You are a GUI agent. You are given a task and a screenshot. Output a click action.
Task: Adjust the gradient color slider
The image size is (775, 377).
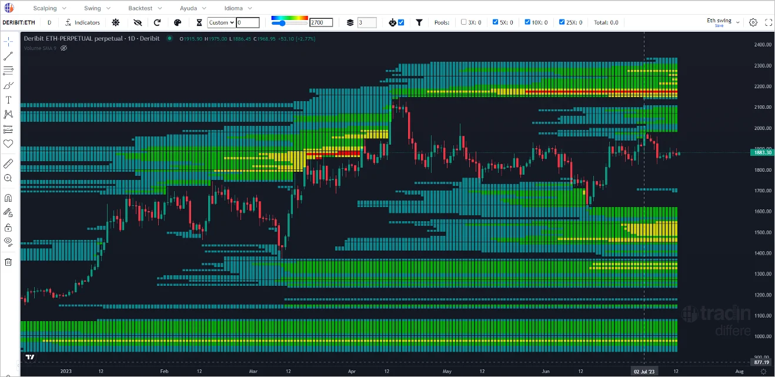[282, 22]
